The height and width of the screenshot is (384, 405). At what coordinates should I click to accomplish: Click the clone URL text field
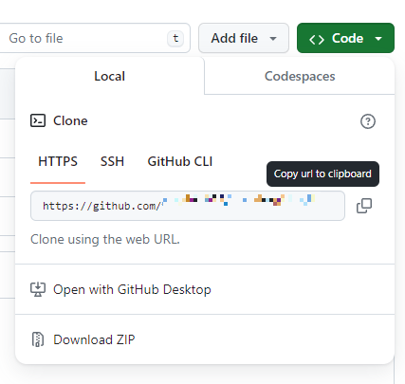click(188, 206)
